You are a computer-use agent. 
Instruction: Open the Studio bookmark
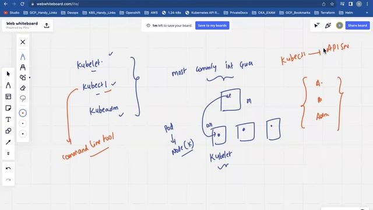(x=12, y=13)
